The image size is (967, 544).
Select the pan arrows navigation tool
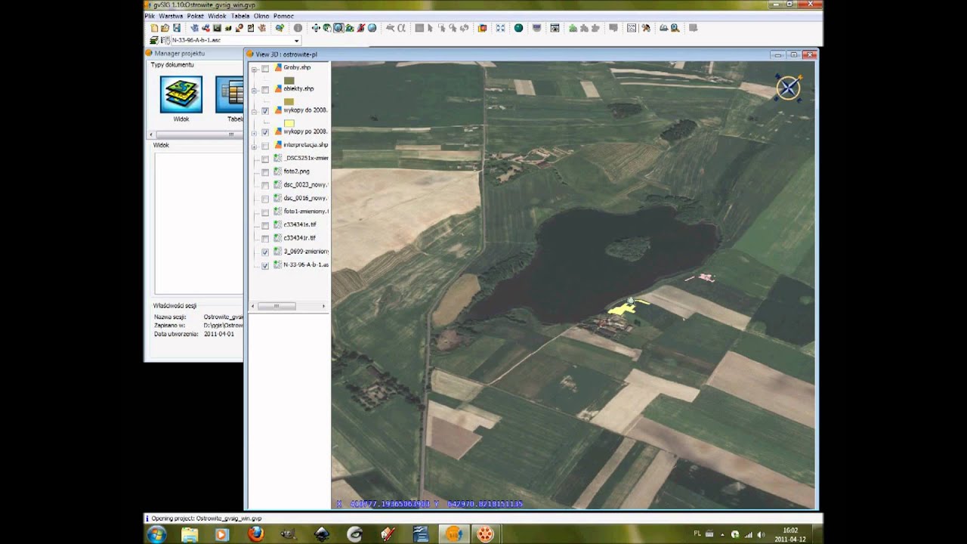[316, 28]
